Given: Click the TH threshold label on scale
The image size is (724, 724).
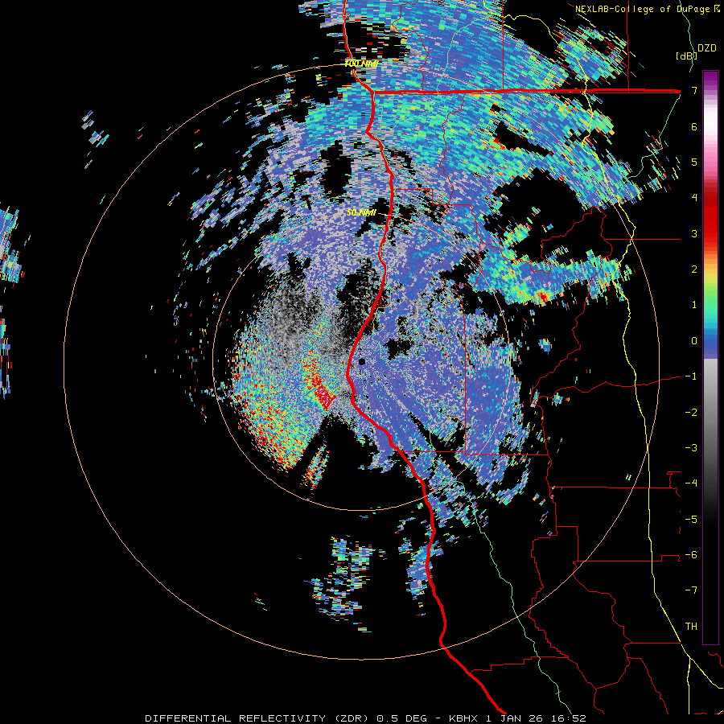Looking at the screenshot, I should pyautogui.click(x=691, y=627).
